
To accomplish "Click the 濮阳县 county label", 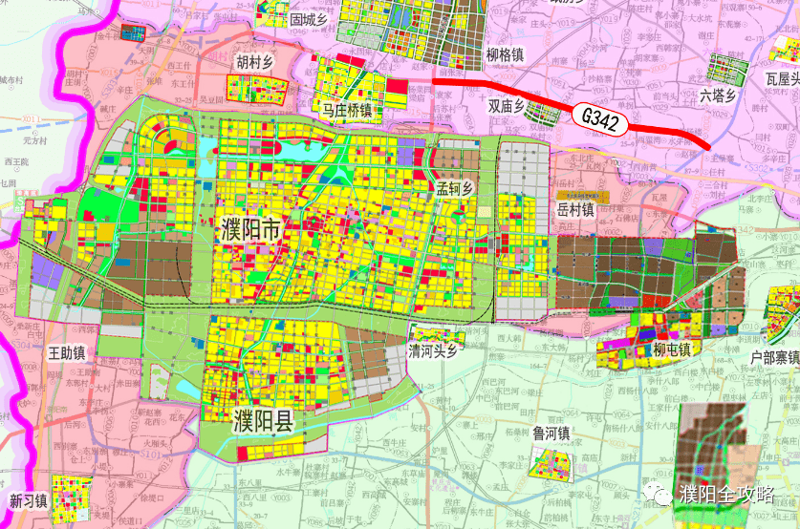I will [x=264, y=420].
